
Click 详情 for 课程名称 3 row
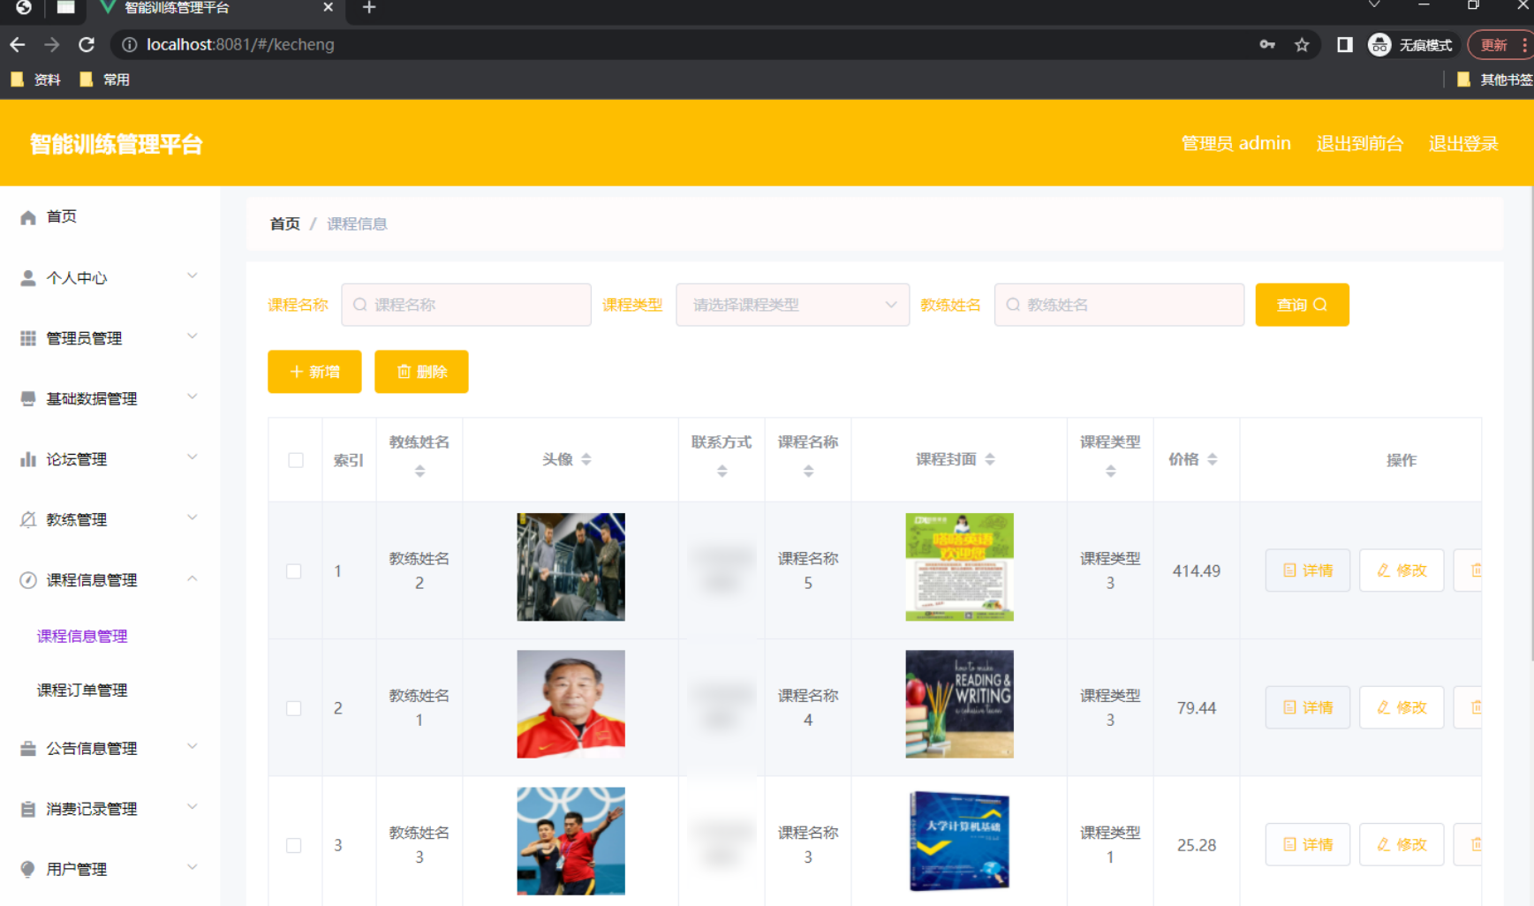tap(1307, 844)
